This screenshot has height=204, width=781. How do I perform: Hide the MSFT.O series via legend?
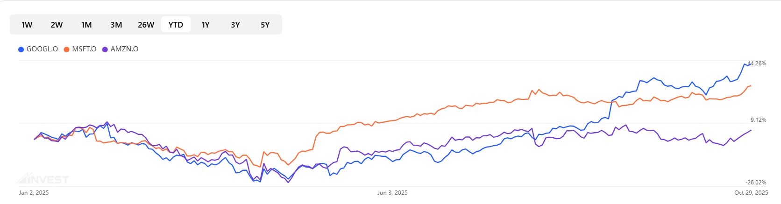pos(84,49)
